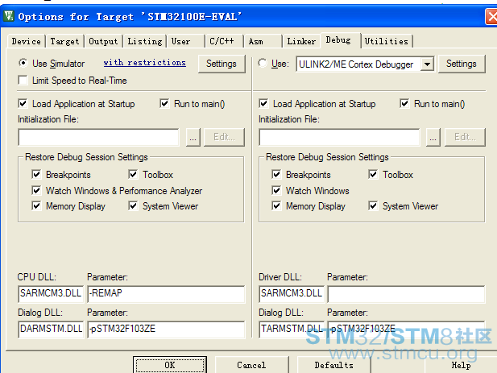Click debugger -pSTM32F103ZE parameter field
The width and height of the screenshot is (497, 373).
click(x=406, y=329)
